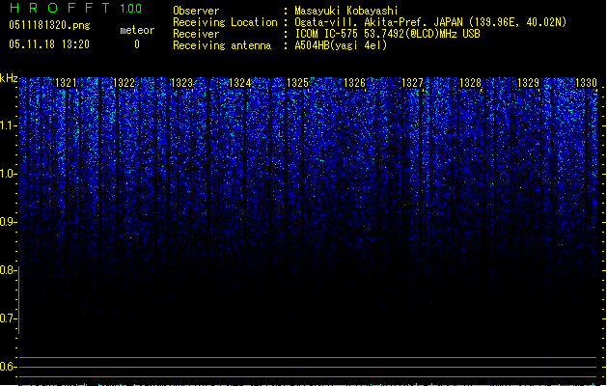607x386 pixels.
Task: Click the meteor count value 0
Action: tap(137, 44)
